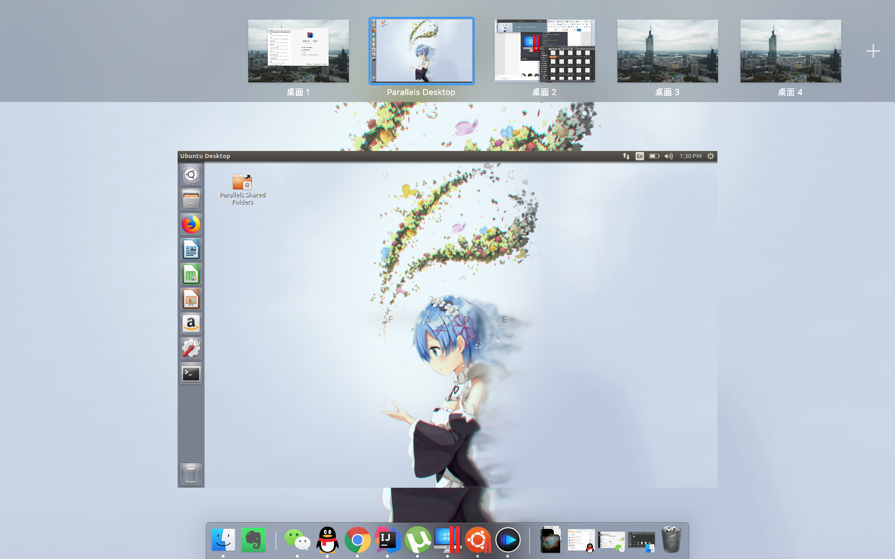The height and width of the screenshot is (559, 895).
Task: Open LibreOffice Calc spreadsheet icon
Action: (x=191, y=274)
